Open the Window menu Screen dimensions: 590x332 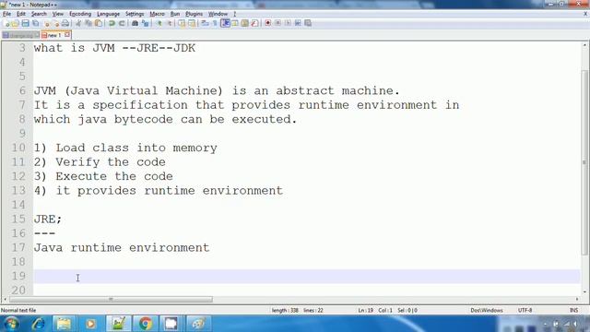[218, 14]
